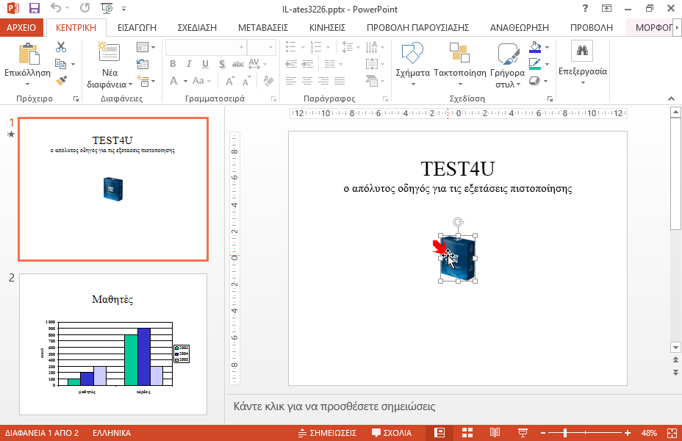The width and height of the screenshot is (682, 441).
Task: Open ribbon display options
Action: 606,8
